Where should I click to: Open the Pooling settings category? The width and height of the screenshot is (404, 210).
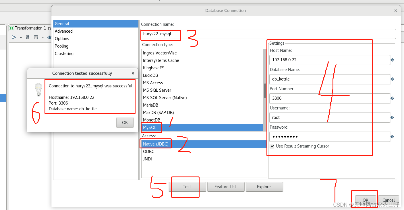pyautogui.click(x=96, y=46)
